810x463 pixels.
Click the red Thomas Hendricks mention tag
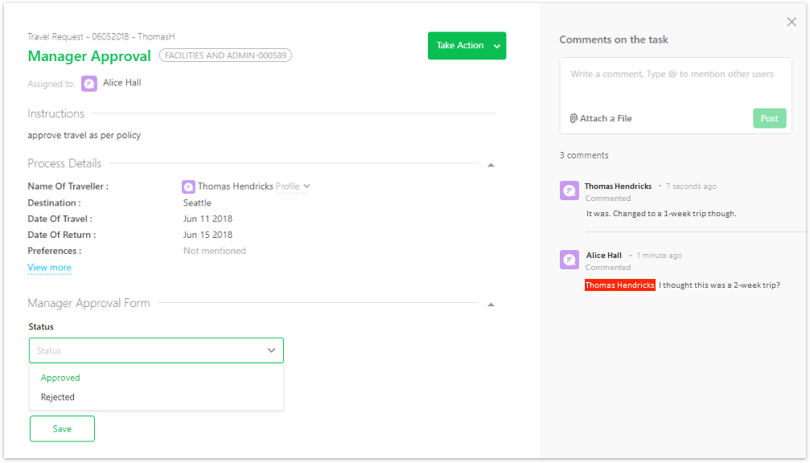(x=620, y=285)
